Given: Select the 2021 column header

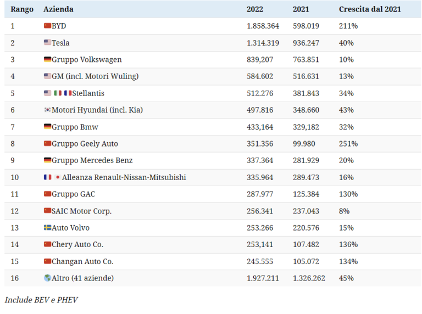Looking at the screenshot, I should coord(301,9).
